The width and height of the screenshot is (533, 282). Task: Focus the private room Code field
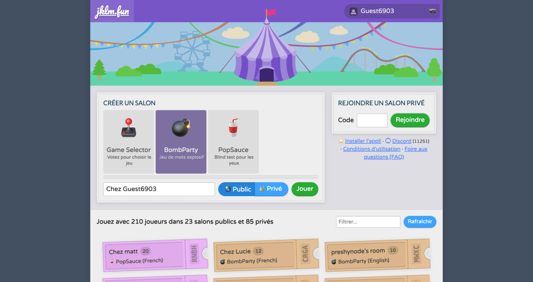pyautogui.click(x=372, y=120)
